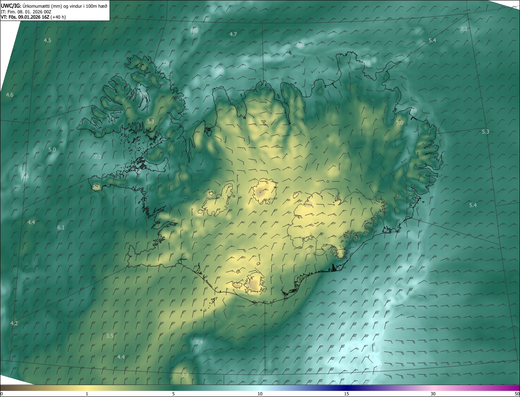This screenshot has width=520, height=397.
Task: Click the map value label 3.3
Action: pos(150,121)
